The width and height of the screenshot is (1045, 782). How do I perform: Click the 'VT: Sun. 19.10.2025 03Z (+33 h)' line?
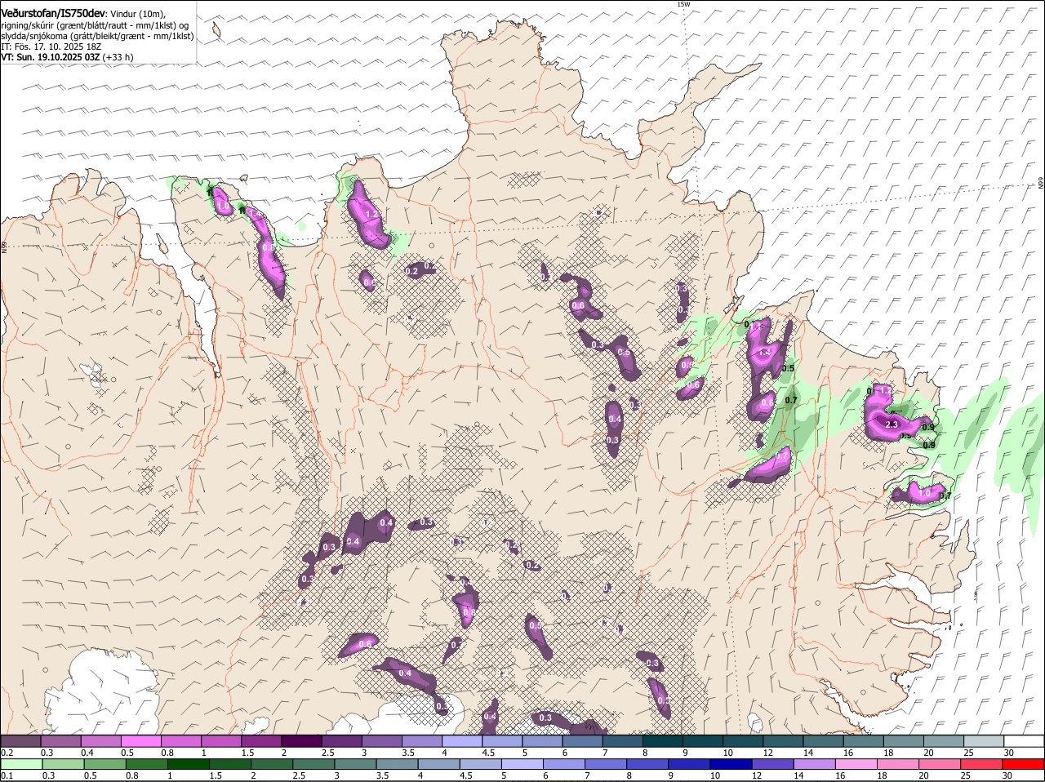tap(67, 57)
